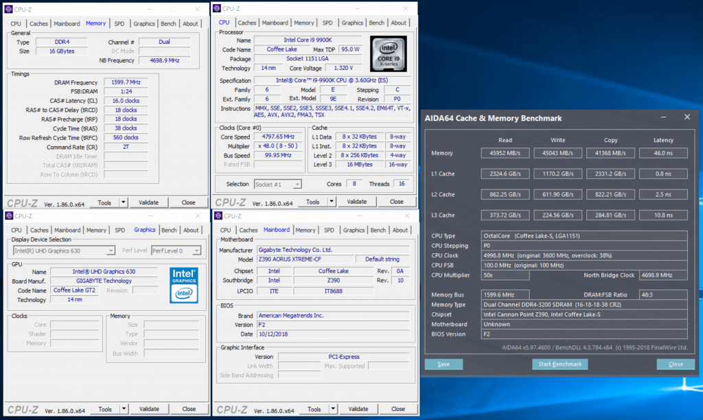The image size is (703, 420).
Task: Select Graphics tab in CPU window
Action: (x=352, y=23)
